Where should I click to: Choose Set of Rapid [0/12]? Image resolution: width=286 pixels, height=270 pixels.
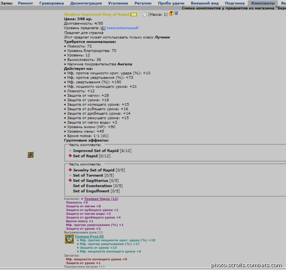pos(92,156)
